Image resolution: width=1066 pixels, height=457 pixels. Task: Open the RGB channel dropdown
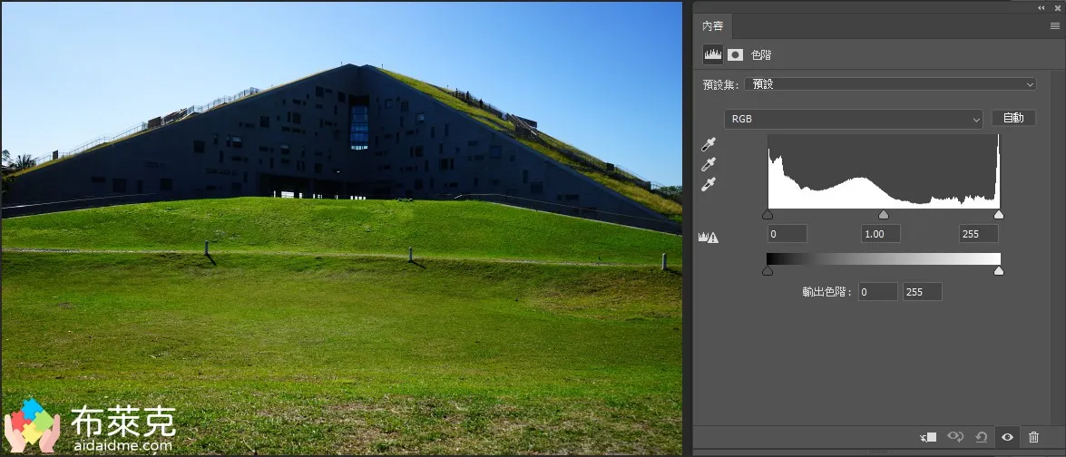tap(853, 119)
